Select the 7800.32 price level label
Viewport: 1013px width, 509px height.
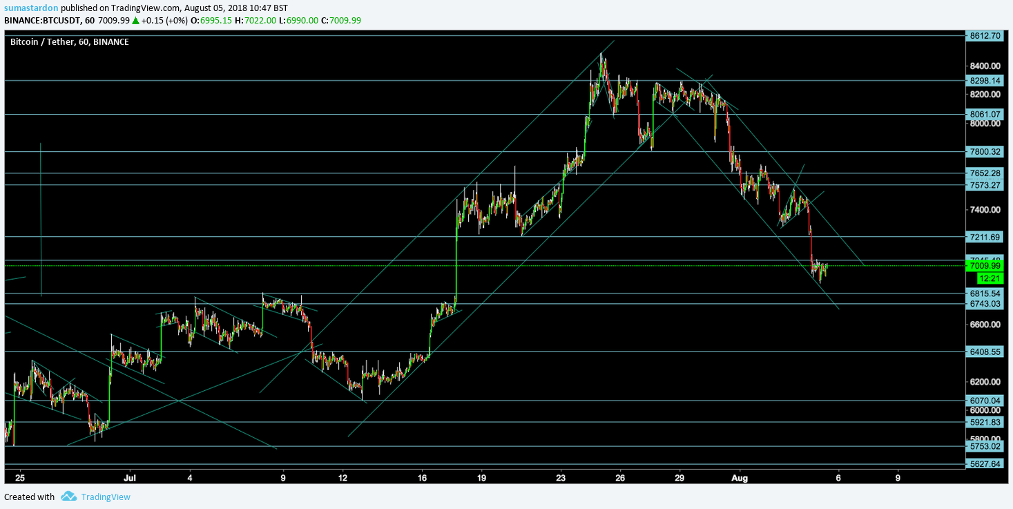[985, 151]
